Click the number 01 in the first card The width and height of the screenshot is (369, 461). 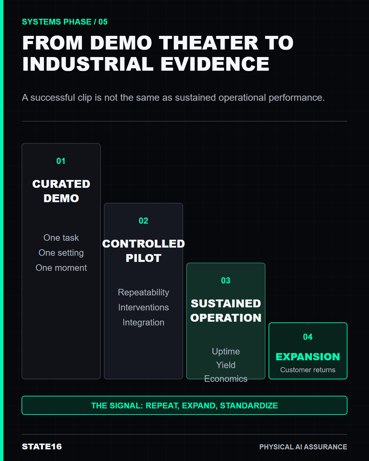click(x=61, y=161)
